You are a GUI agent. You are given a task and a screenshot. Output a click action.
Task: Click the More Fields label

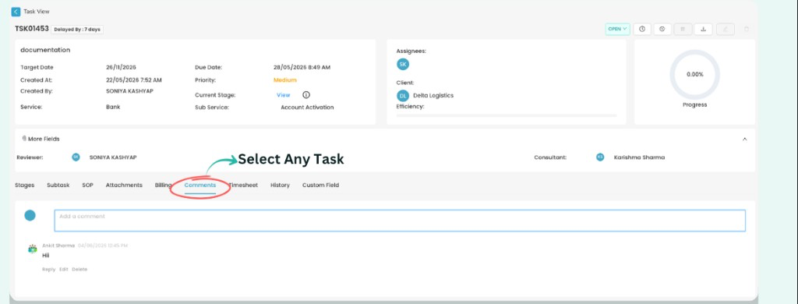click(x=44, y=139)
